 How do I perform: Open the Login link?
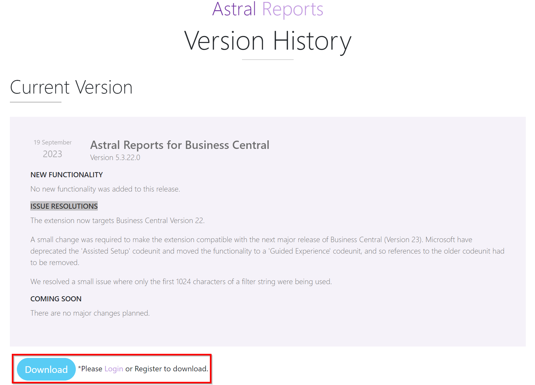click(114, 369)
